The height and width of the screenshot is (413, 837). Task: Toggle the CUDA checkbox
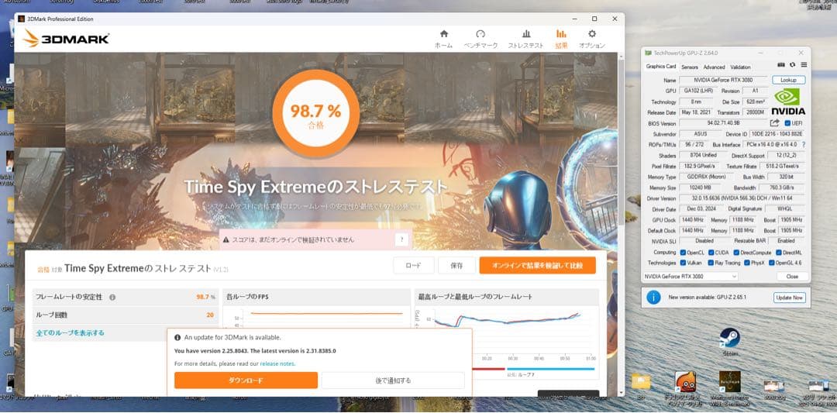(711, 253)
